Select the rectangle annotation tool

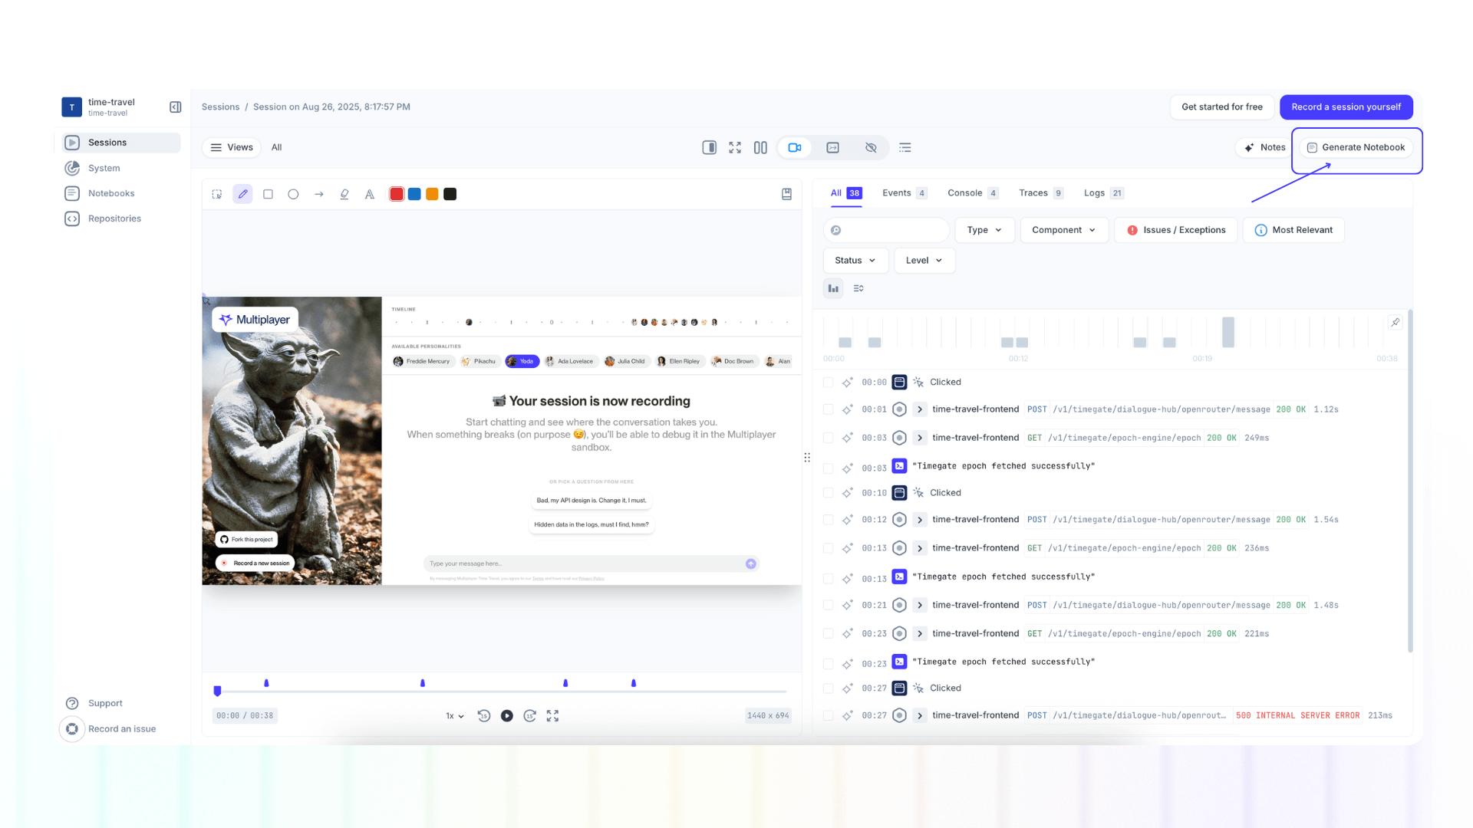(268, 194)
